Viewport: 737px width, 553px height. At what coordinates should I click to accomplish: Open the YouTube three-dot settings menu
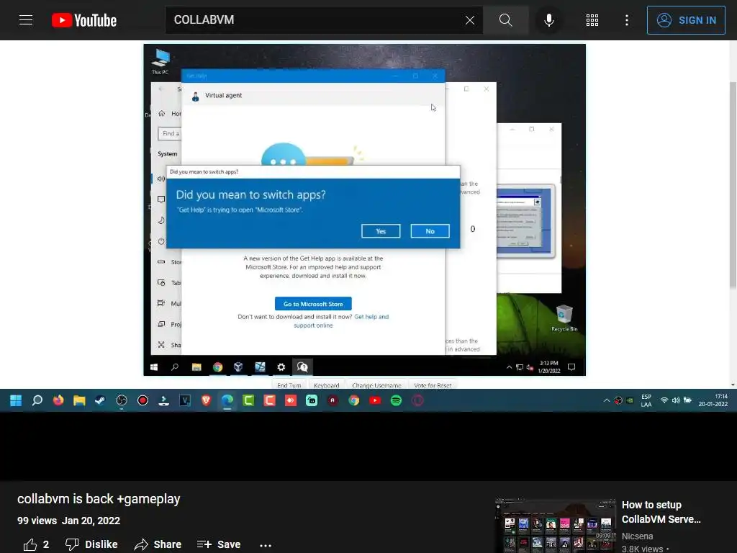click(627, 19)
